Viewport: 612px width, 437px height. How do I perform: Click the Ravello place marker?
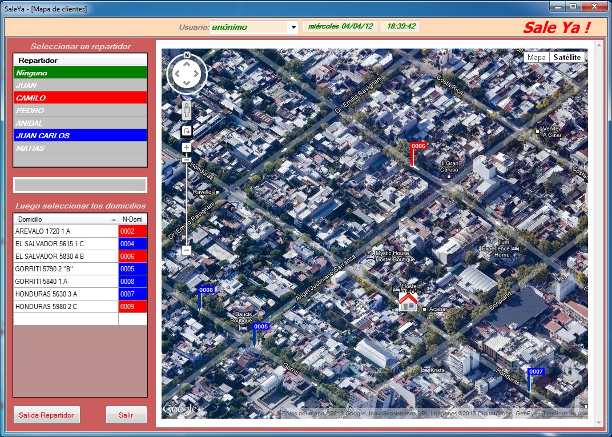(218, 192)
